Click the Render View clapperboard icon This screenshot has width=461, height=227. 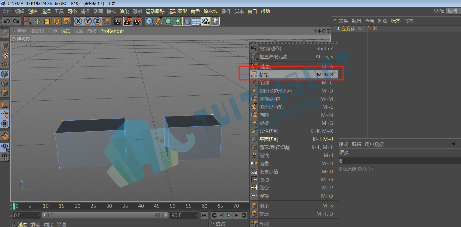118,21
